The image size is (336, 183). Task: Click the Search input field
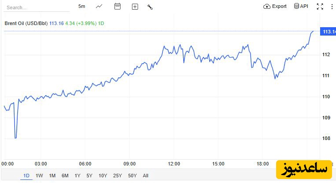click(x=37, y=8)
